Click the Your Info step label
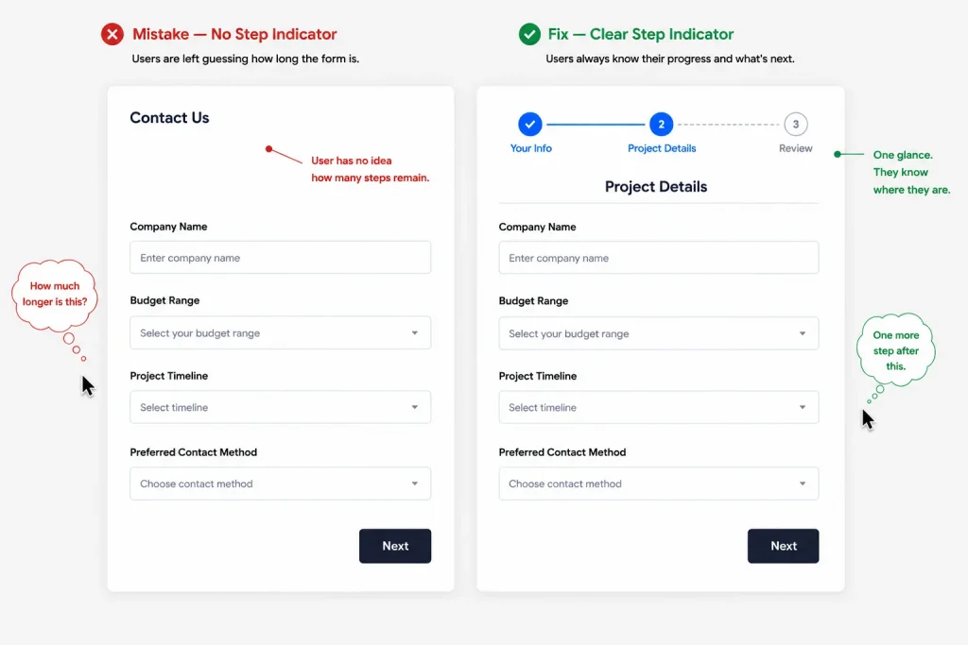The width and height of the screenshot is (968, 645). click(x=531, y=148)
